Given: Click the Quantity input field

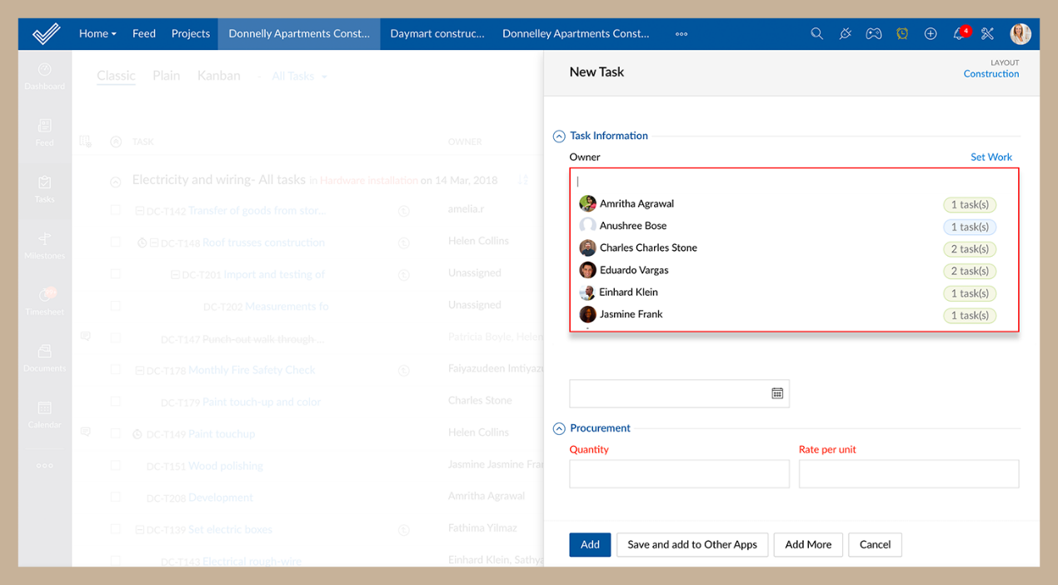Looking at the screenshot, I should pyautogui.click(x=679, y=474).
